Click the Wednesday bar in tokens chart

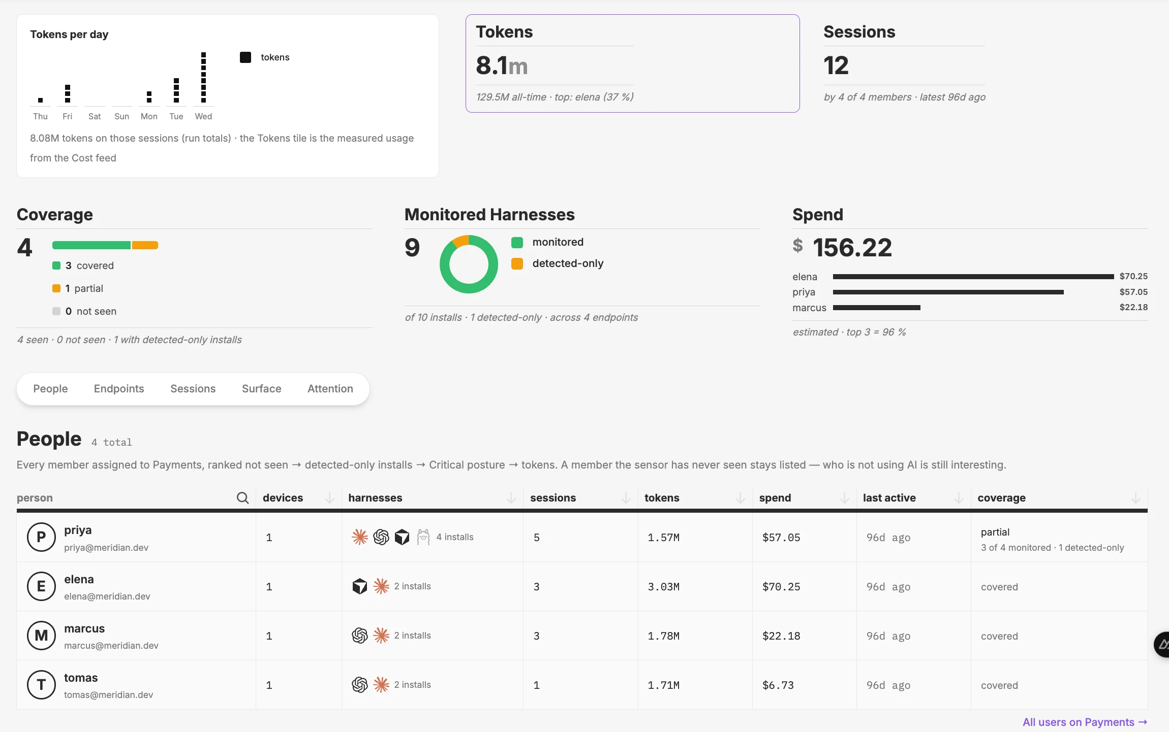coord(203,77)
